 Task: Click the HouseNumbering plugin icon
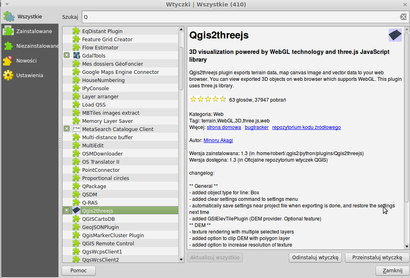pyautogui.click(x=76, y=80)
